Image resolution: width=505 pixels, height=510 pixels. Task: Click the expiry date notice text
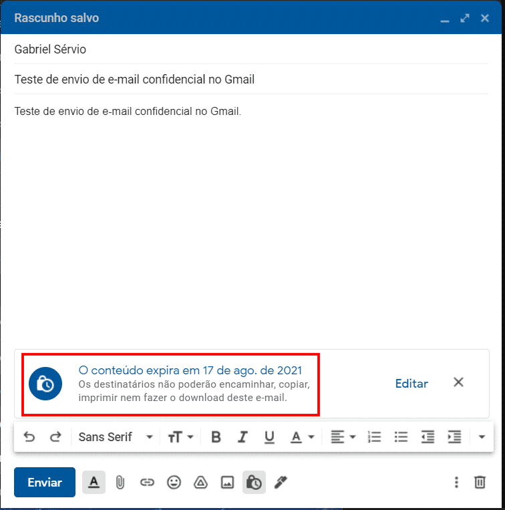190,370
